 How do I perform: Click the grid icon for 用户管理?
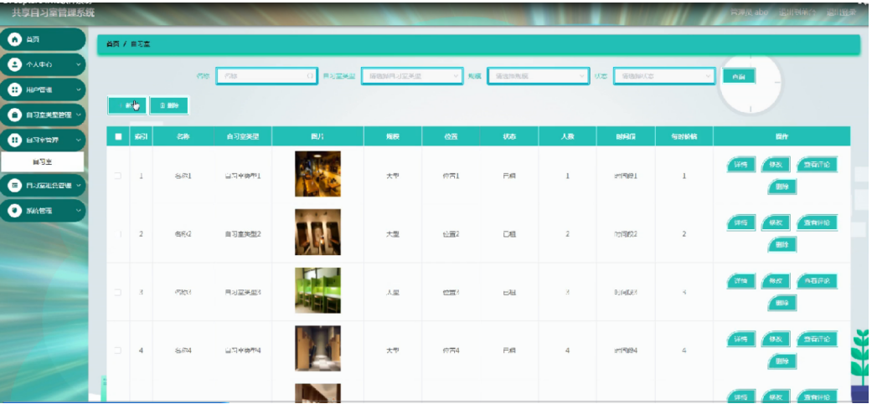coord(14,89)
